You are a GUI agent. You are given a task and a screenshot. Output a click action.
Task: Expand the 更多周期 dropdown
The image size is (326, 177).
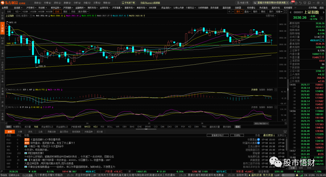83,12
